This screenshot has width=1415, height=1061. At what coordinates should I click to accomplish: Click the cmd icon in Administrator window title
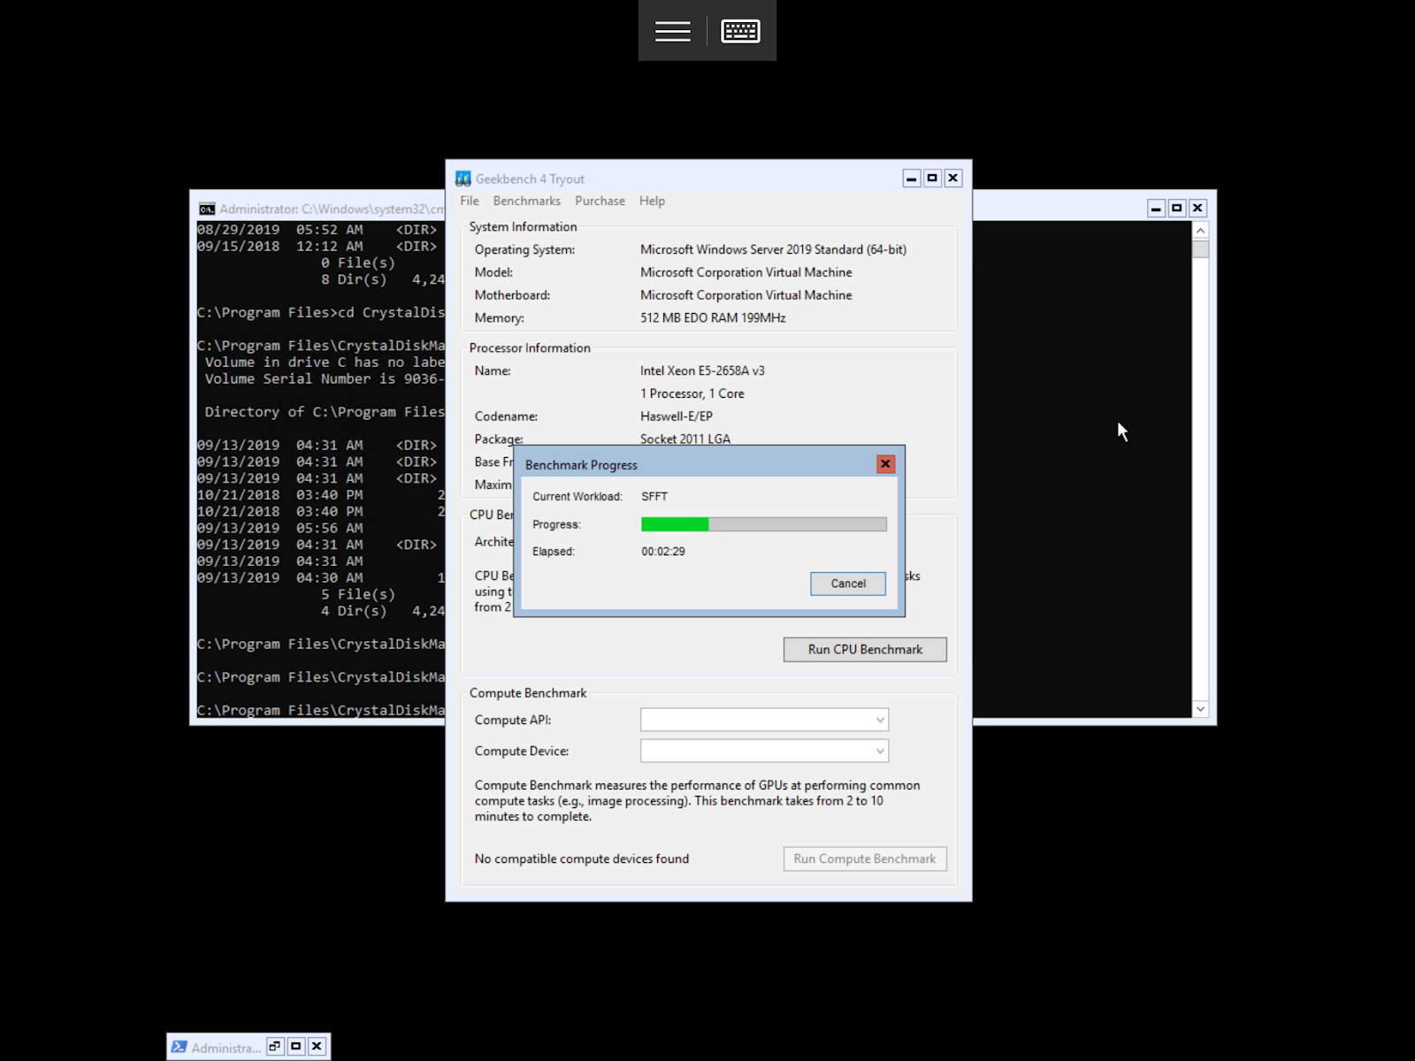pos(207,209)
